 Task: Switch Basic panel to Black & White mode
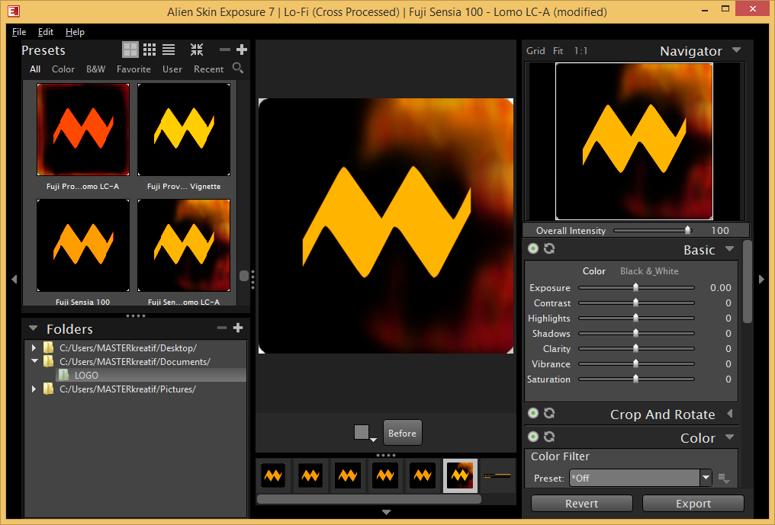[x=649, y=271]
